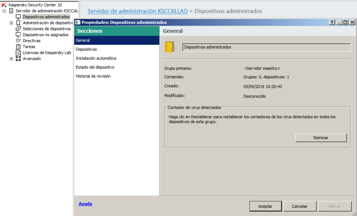
Task: Select Avanzado in the tree
Action: point(32,59)
